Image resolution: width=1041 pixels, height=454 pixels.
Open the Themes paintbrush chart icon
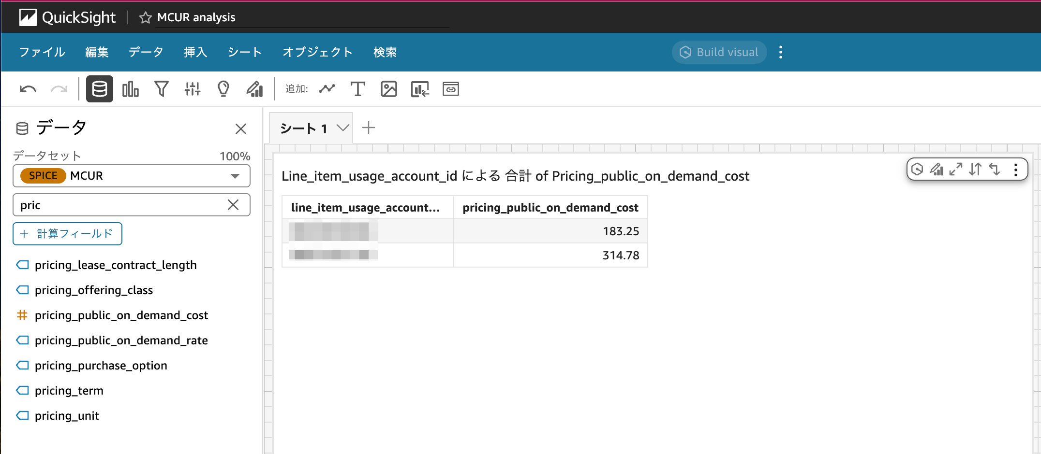tap(254, 89)
